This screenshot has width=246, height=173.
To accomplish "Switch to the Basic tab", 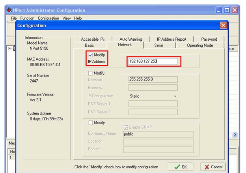I will 89,45.
